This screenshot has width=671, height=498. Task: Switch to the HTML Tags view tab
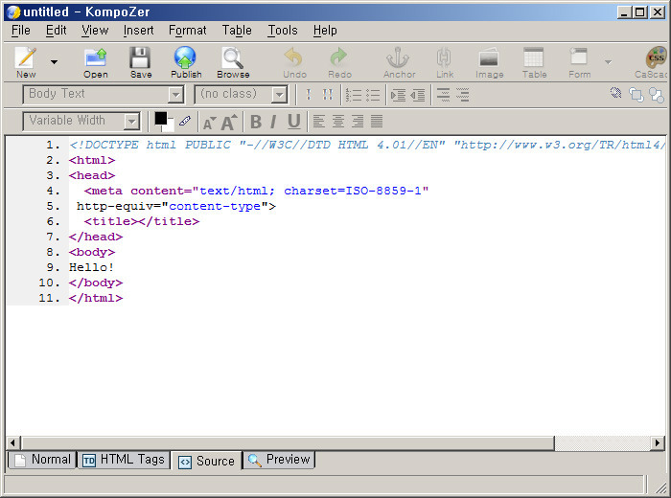click(x=124, y=460)
